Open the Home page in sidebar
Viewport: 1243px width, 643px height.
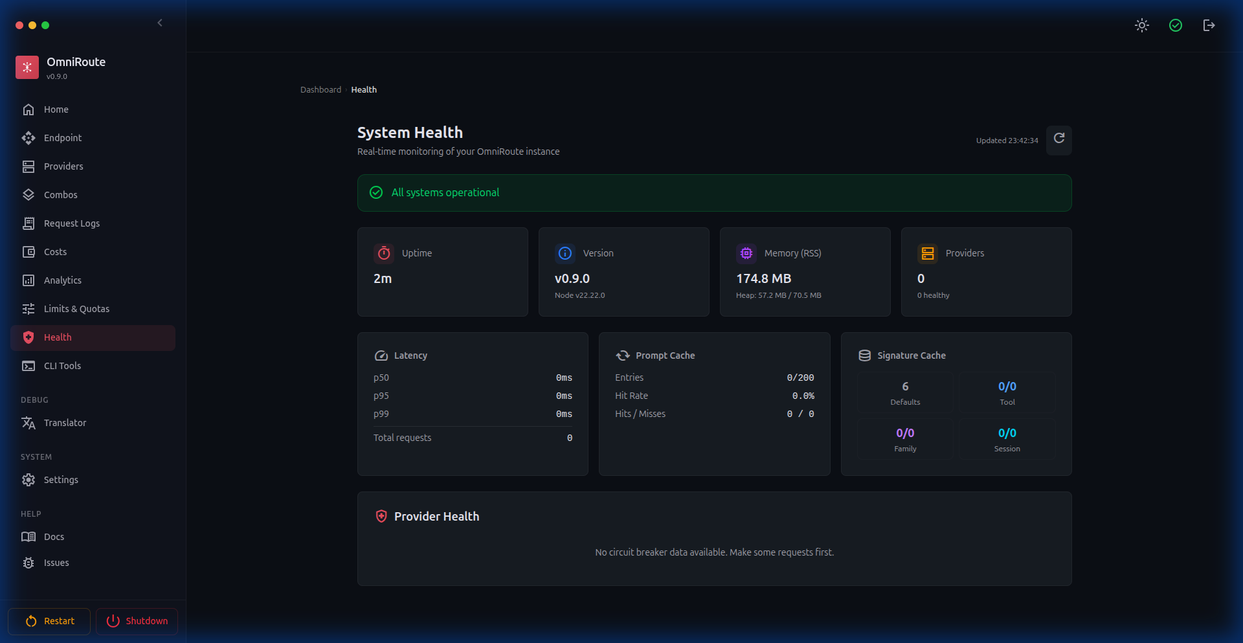56,109
